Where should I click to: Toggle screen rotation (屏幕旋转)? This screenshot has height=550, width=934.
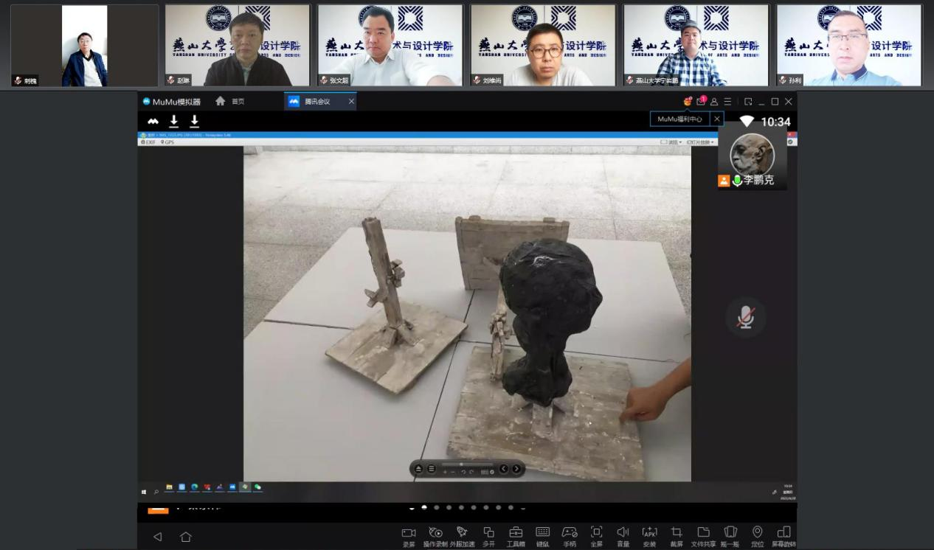pos(783,533)
